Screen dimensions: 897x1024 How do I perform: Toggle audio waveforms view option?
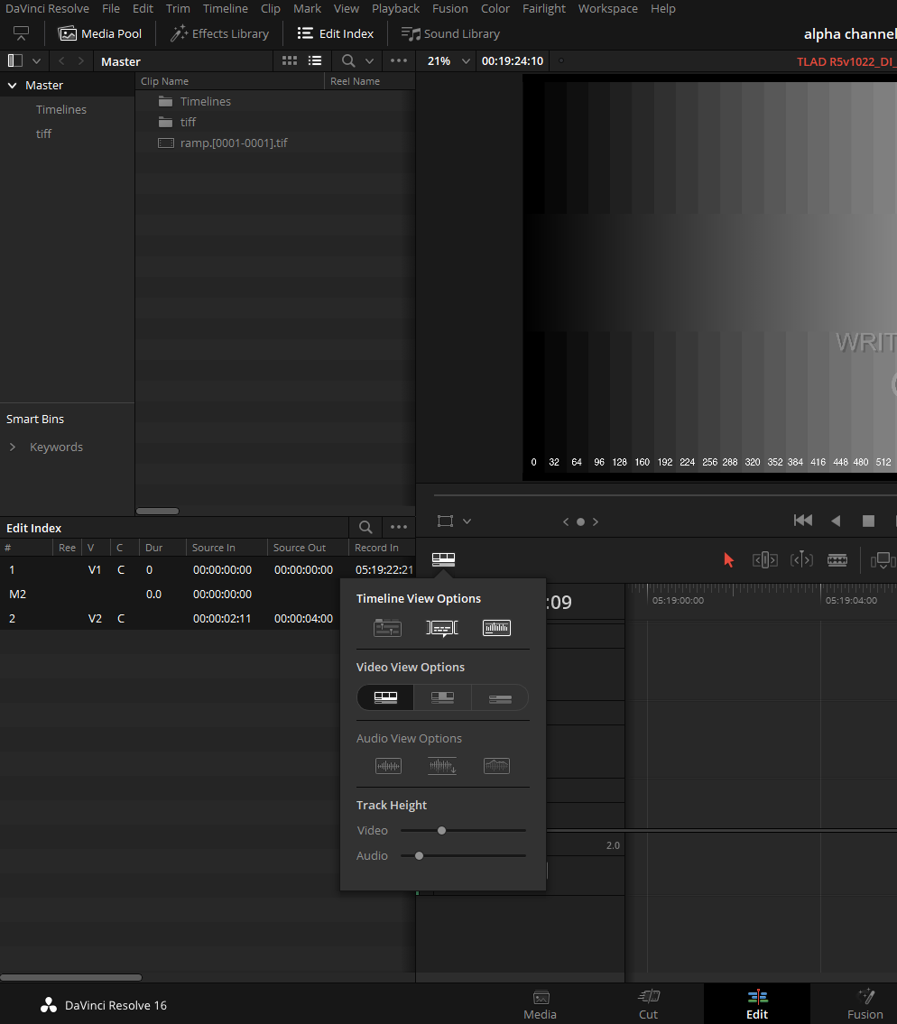(496, 628)
